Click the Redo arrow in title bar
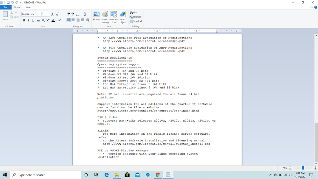The height and width of the screenshot is (179, 318). pyautogui.click(x=17, y=3)
